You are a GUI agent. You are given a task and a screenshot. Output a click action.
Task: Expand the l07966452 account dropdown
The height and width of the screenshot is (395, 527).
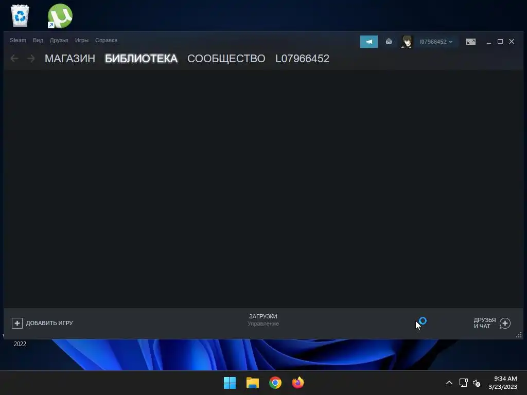coord(436,42)
